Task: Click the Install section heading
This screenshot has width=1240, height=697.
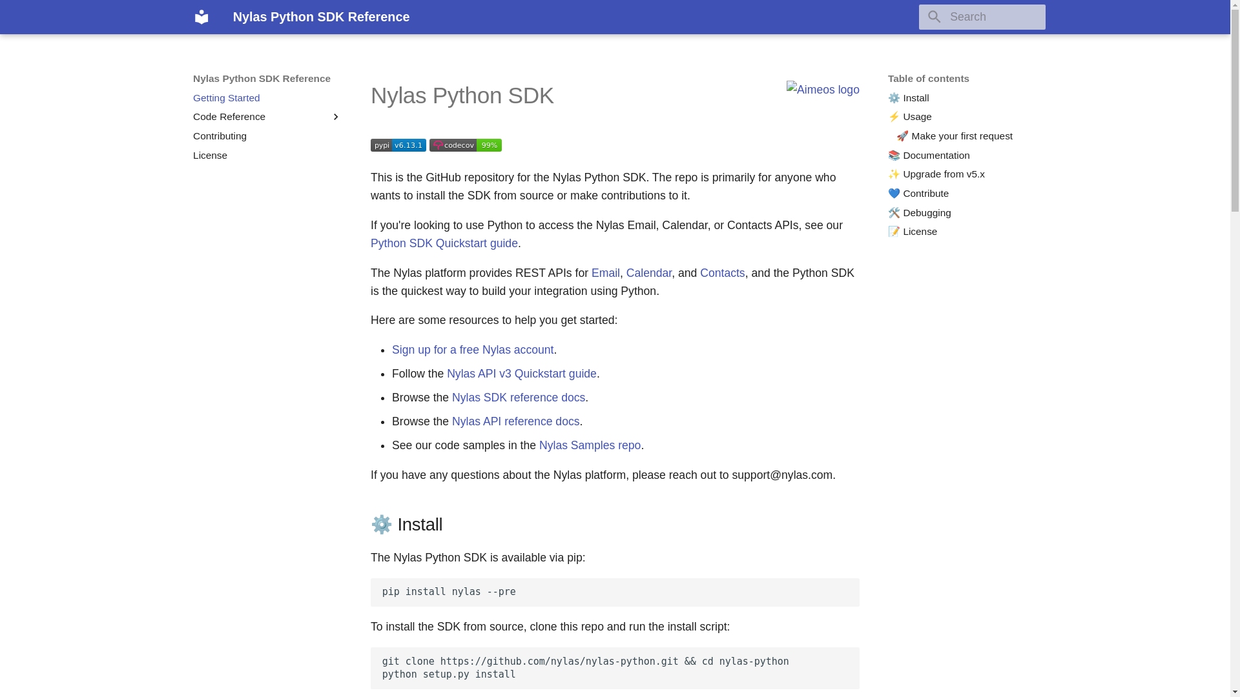Action: [x=407, y=525]
